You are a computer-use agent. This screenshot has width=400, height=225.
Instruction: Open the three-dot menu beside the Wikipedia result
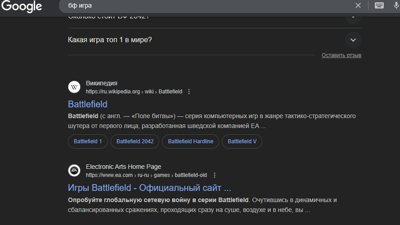189,92
